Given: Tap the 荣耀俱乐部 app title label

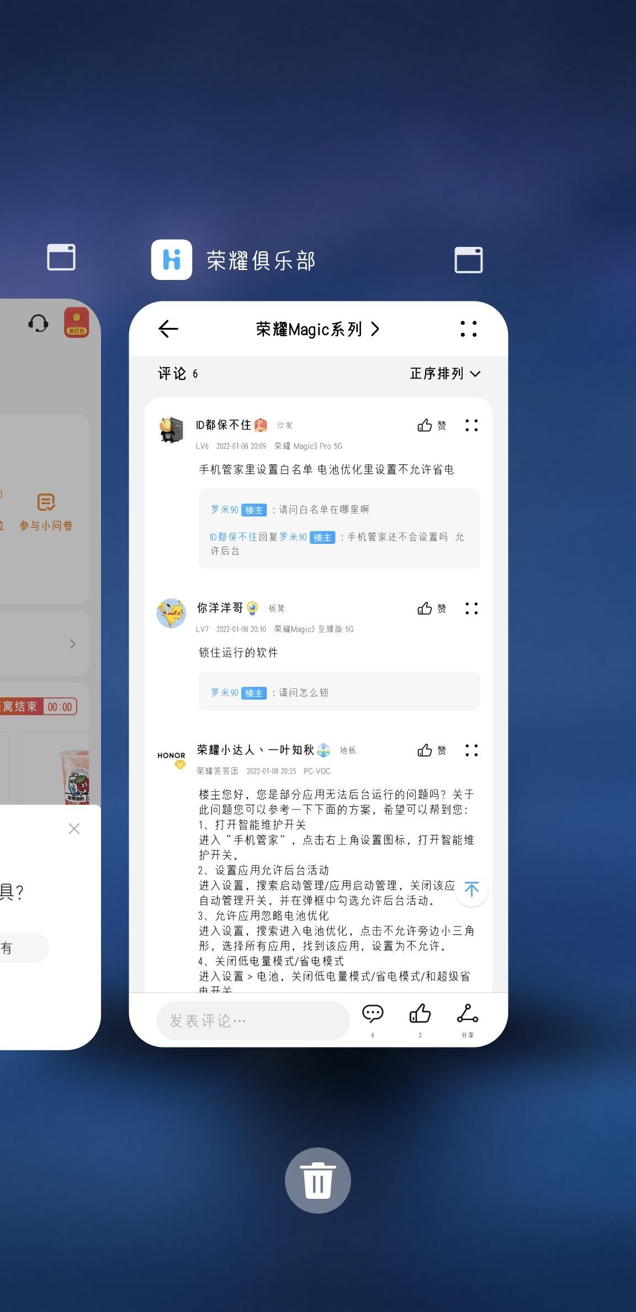Looking at the screenshot, I should click(261, 260).
